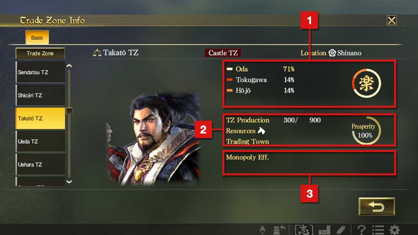
Task: Click the castle return icon
Action: (x=279, y=230)
